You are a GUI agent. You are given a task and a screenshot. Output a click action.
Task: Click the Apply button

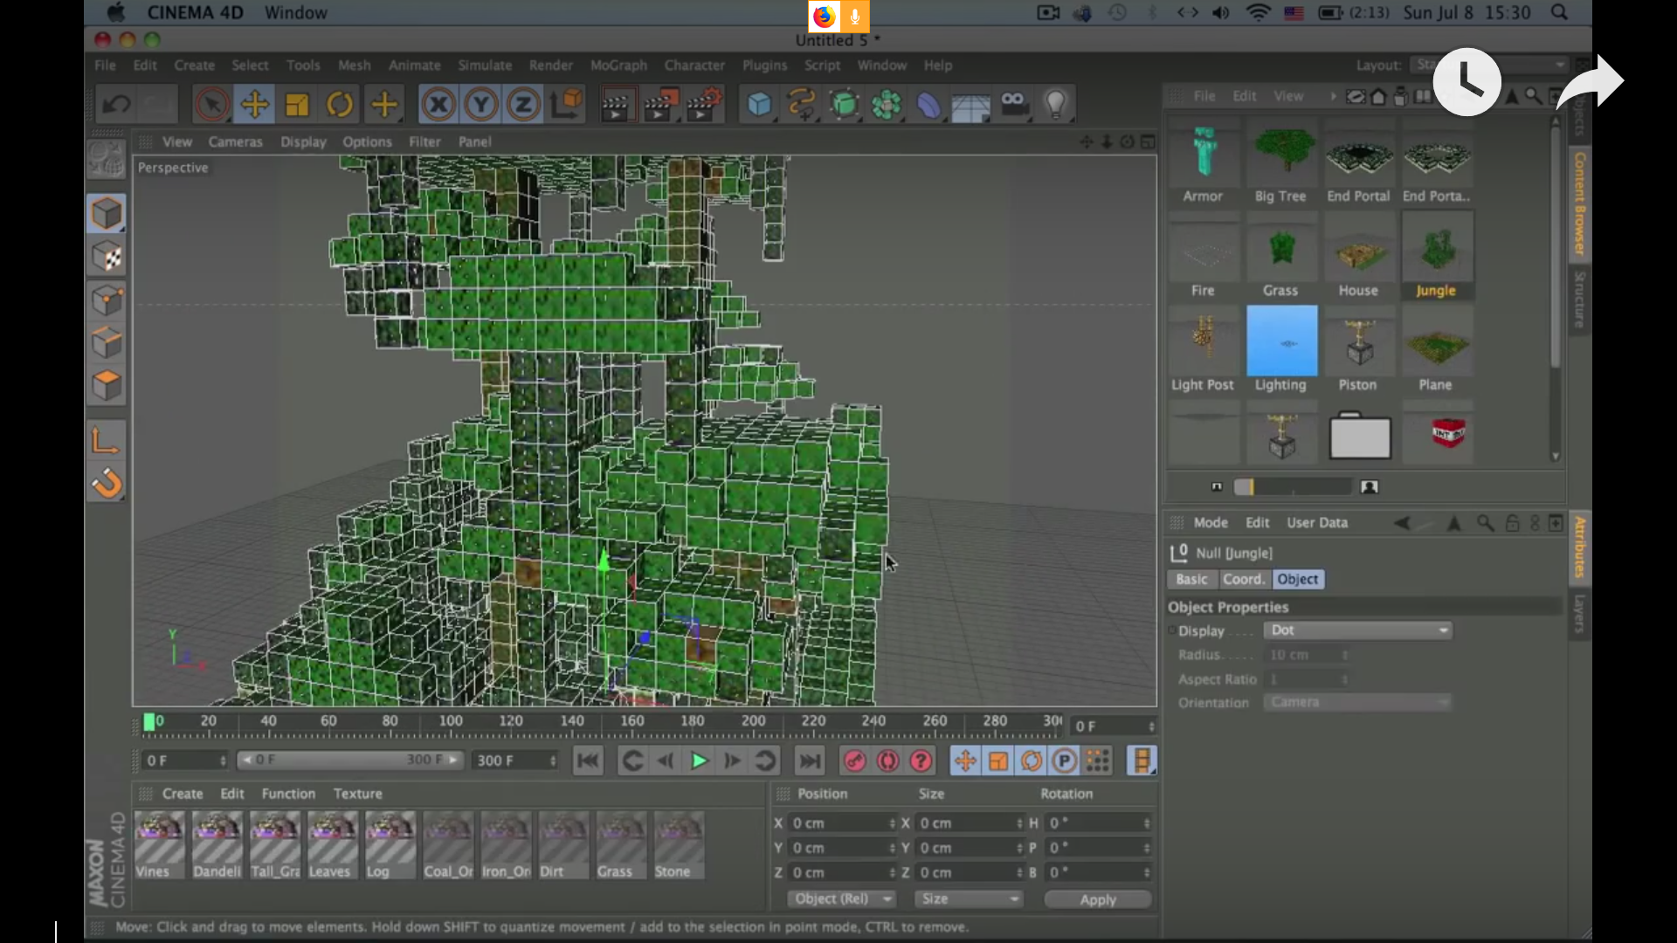pyautogui.click(x=1098, y=899)
